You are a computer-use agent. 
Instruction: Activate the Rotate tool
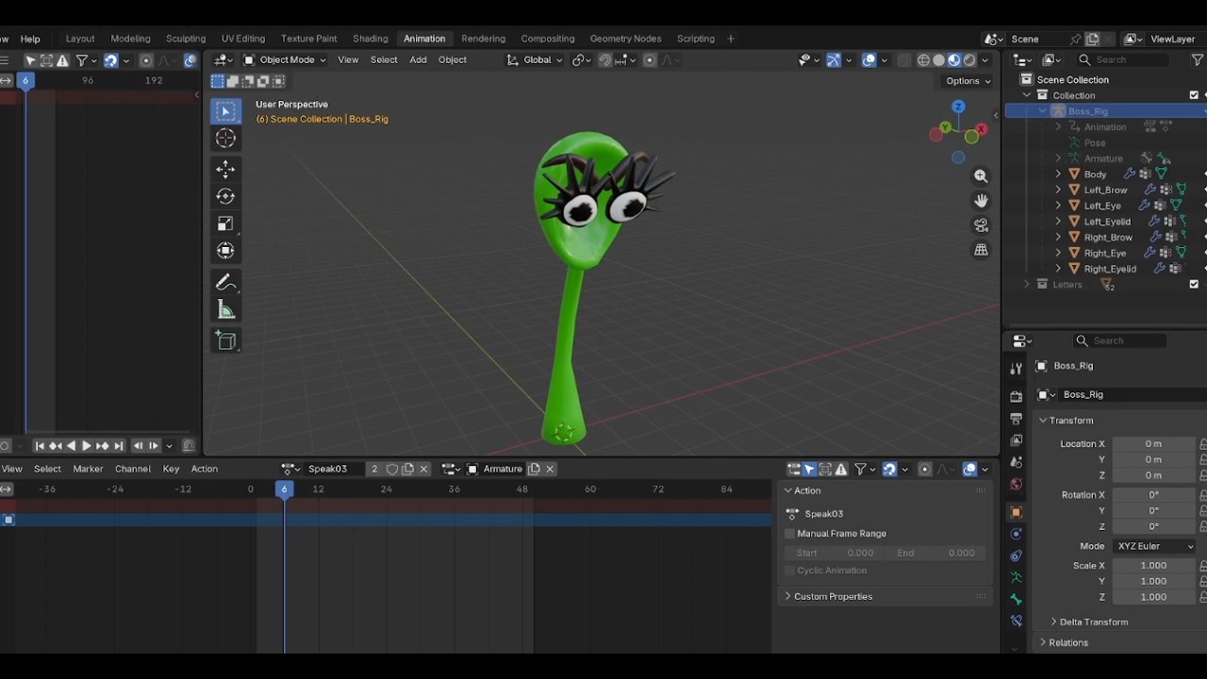(225, 196)
